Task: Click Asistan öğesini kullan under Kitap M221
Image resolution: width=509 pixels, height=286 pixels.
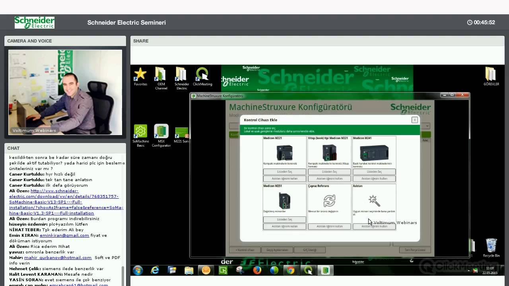Action: [x=329, y=178]
